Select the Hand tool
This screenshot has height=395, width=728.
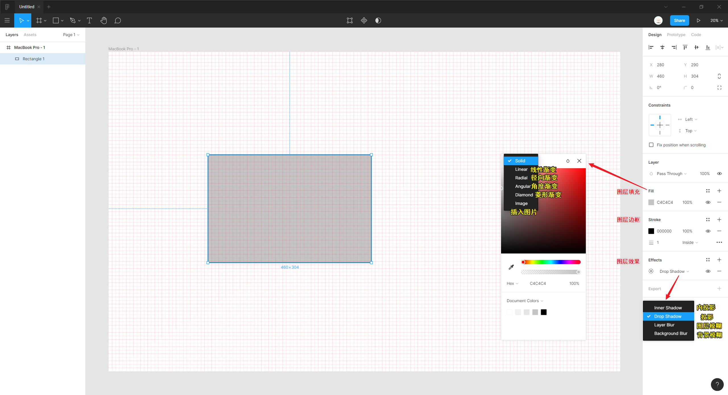(x=104, y=20)
